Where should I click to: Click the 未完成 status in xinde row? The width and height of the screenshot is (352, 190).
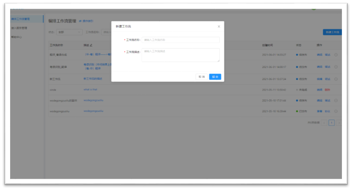[301, 90]
